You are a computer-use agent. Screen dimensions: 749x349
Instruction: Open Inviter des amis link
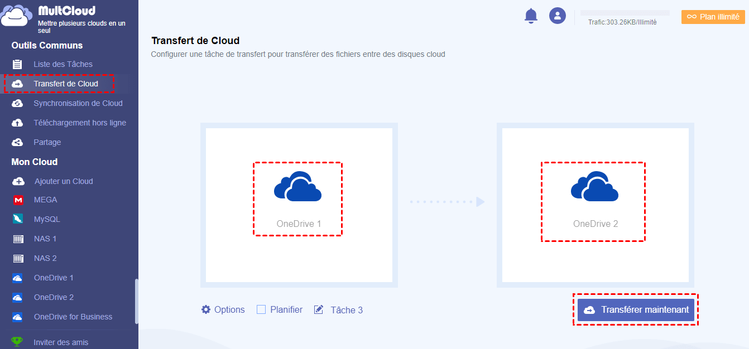[61, 342]
